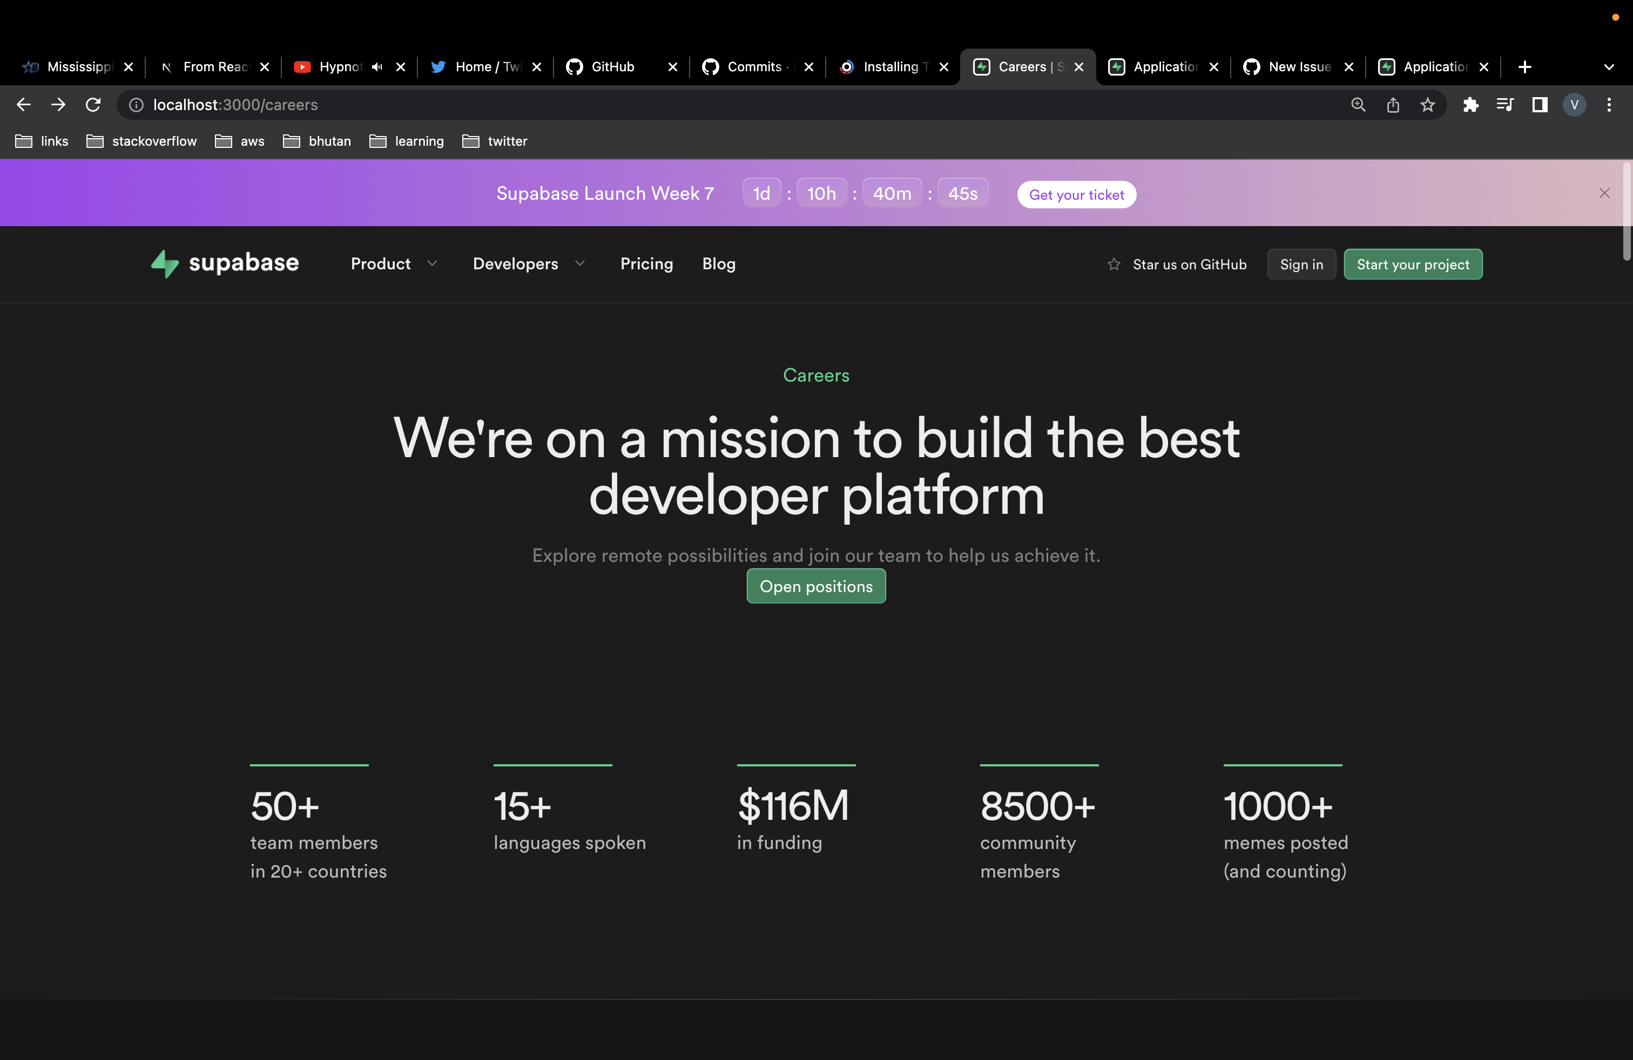The image size is (1633, 1060).
Task: Switch to the Commits tab
Action: tap(755, 66)
